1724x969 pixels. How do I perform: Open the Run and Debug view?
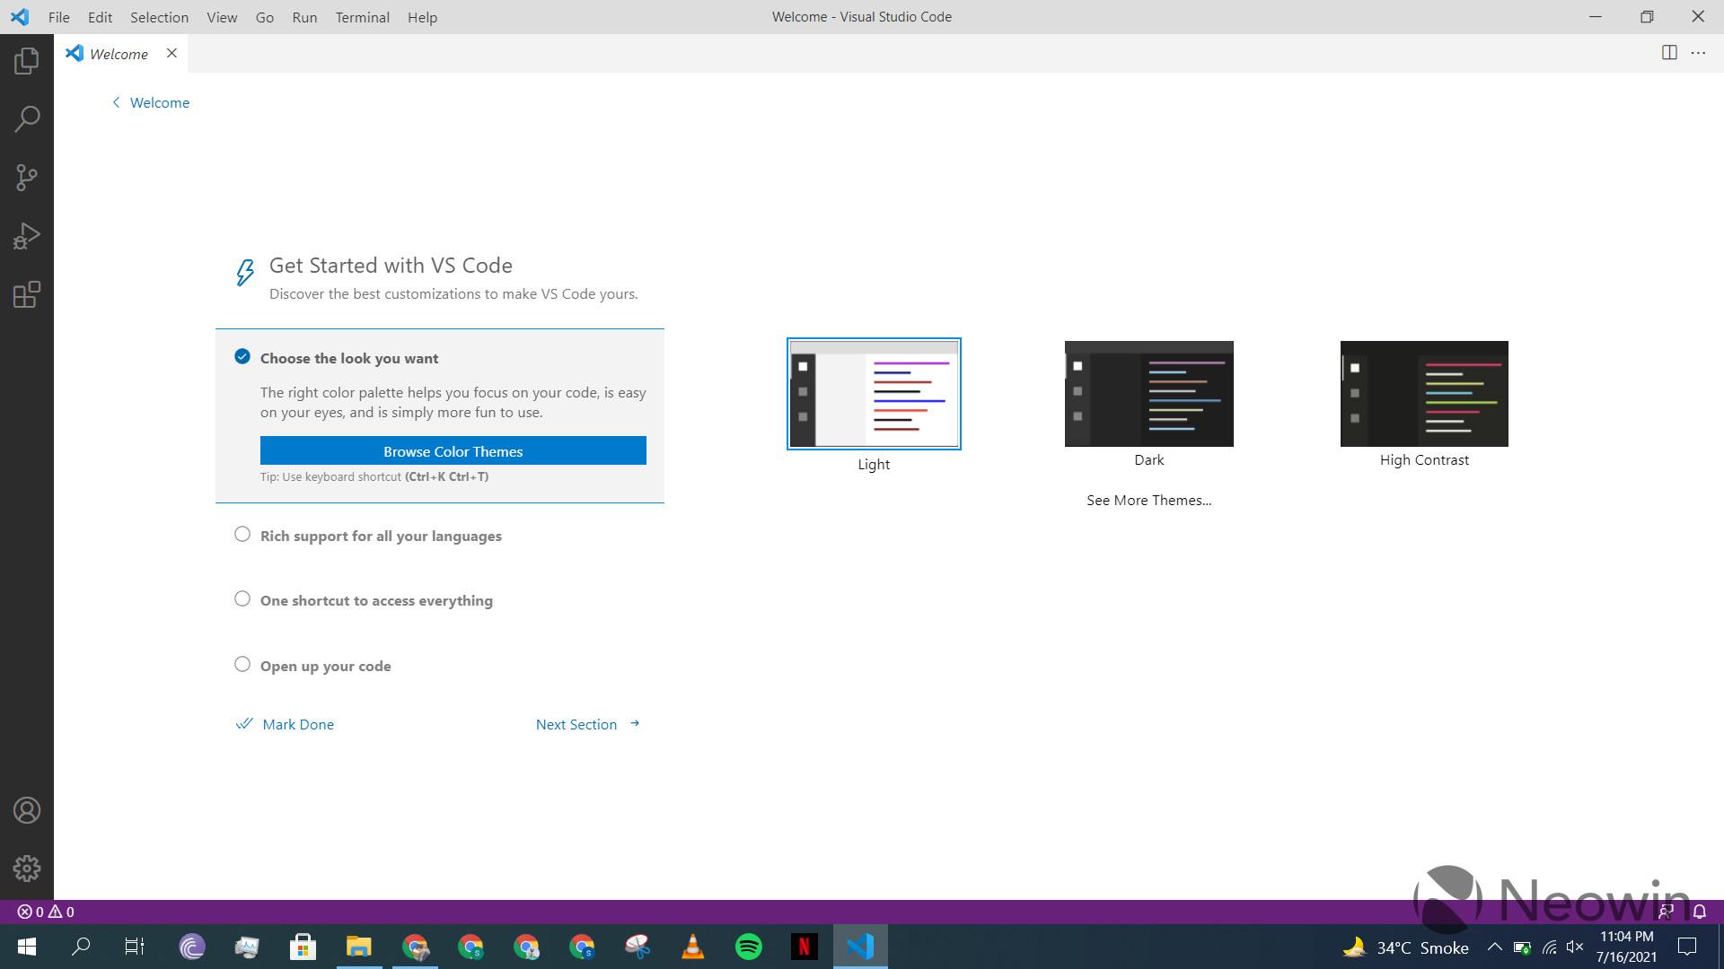[x=27, y=235]
